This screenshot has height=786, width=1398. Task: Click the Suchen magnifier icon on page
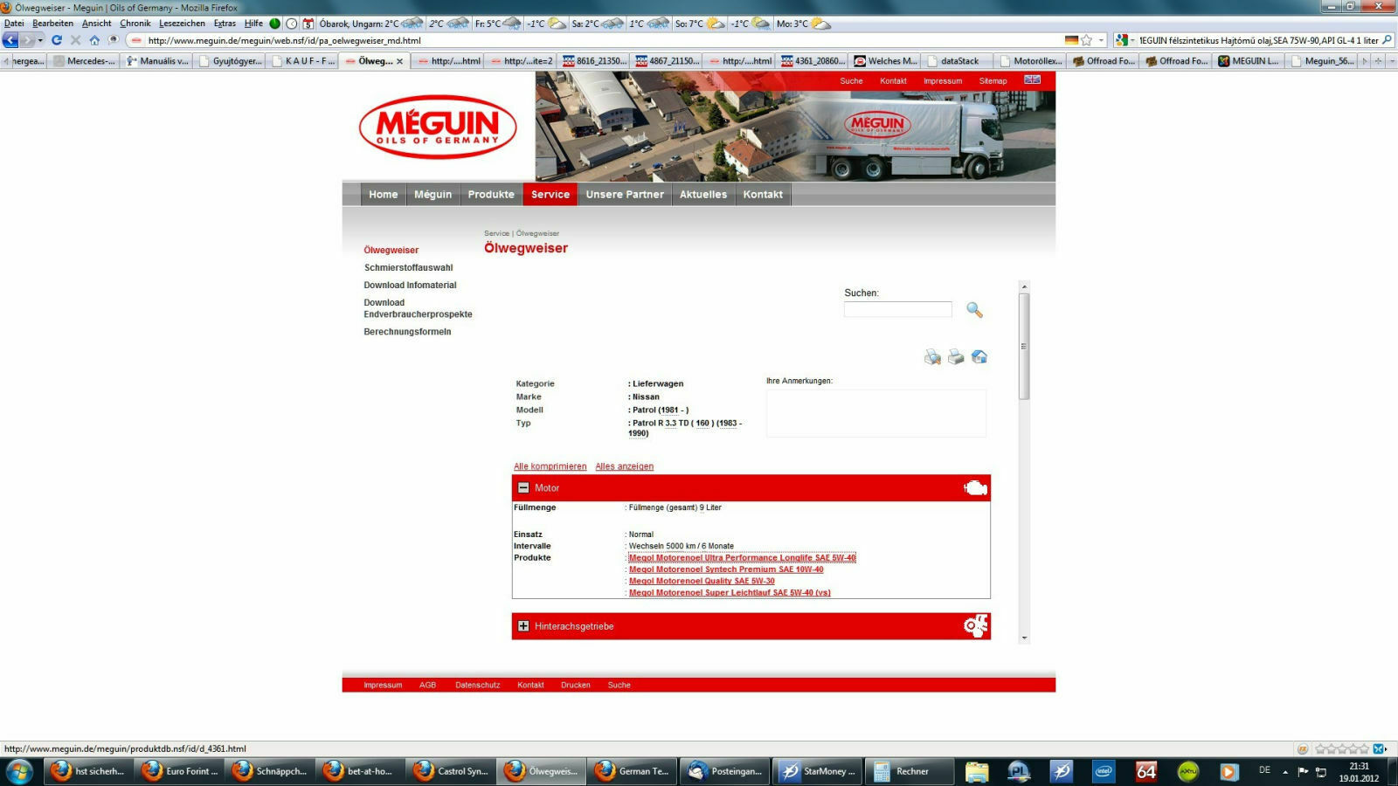coord(974,309)
